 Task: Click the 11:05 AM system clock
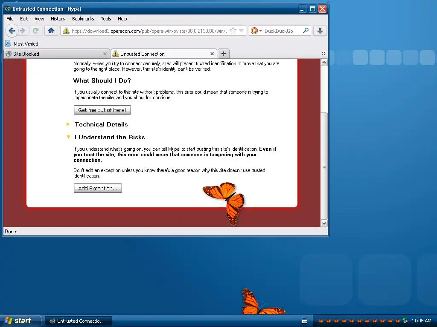tap(421, 321)
